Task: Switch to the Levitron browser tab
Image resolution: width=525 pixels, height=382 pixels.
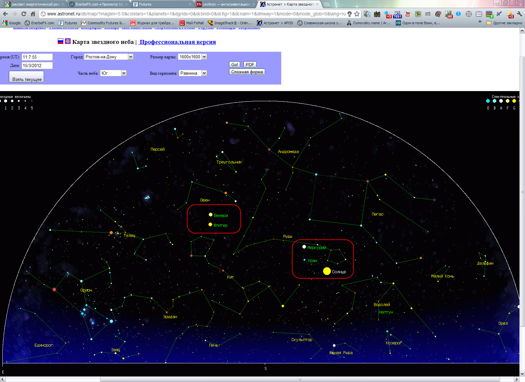Action: (225, 4)
